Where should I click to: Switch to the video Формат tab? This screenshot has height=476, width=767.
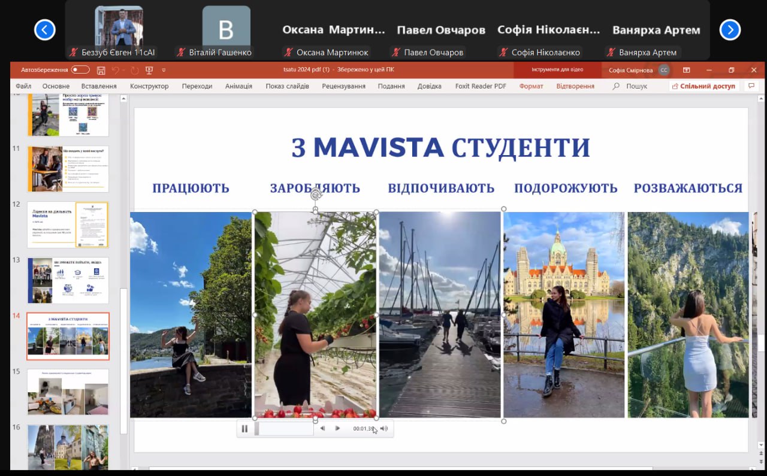pyautogui.click(x=531, y=86)
